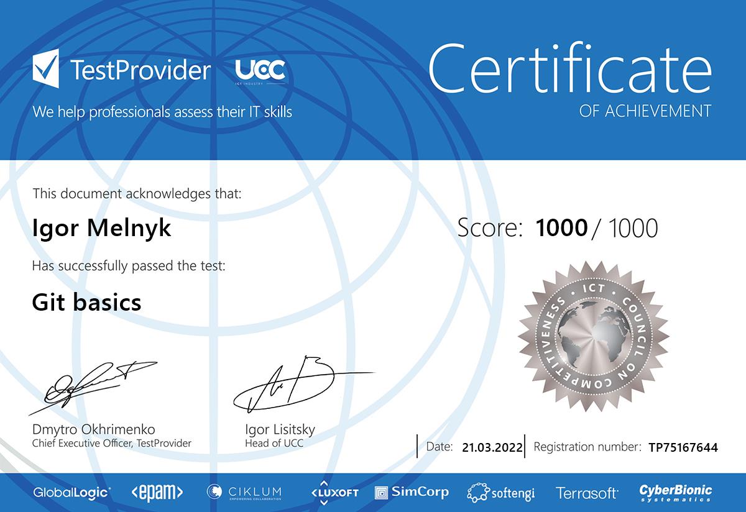Select the recipient name Igor Melnyk
746x512 pixels.
101,228
